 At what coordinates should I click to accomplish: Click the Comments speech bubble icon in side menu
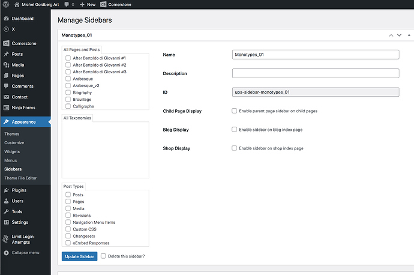[7, 86]
